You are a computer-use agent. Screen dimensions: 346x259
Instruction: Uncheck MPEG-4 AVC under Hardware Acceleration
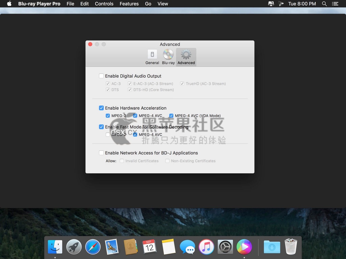tap(135, 116)
